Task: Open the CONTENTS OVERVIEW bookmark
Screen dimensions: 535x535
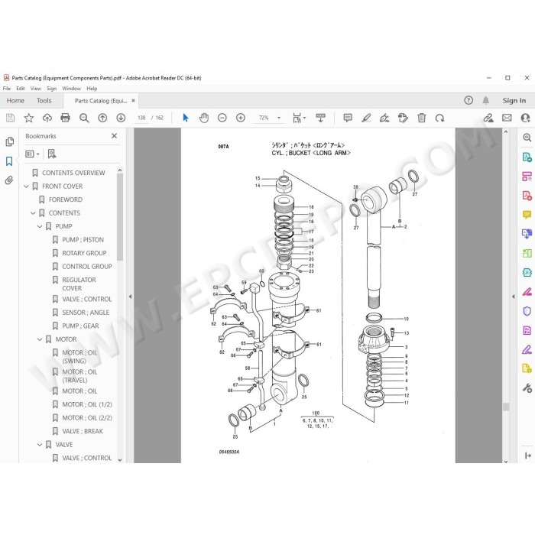Action: [73, 173]
